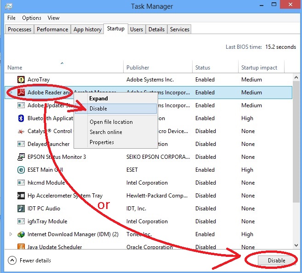Maximize the Task Manager window

(x=274, y=5)
